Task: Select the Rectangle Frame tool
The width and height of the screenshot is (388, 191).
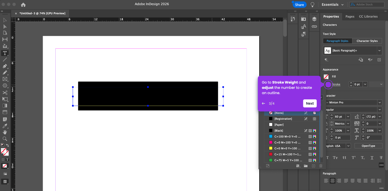Action: click(x=5, y=79)
